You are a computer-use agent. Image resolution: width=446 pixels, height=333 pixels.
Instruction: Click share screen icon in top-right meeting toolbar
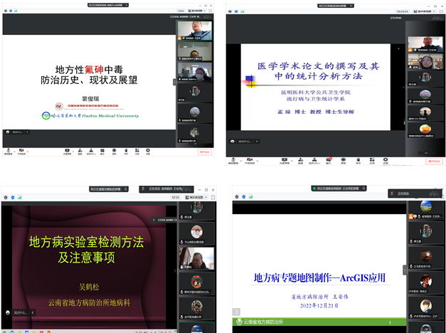[x=284, y=161]
